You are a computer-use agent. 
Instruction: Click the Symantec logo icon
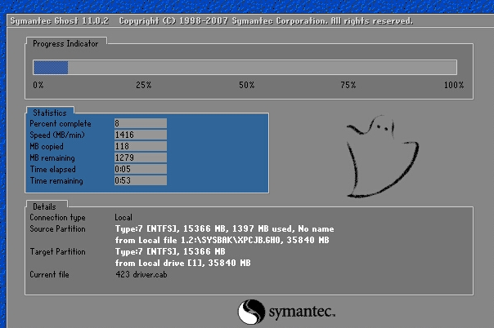coord(251,312)
